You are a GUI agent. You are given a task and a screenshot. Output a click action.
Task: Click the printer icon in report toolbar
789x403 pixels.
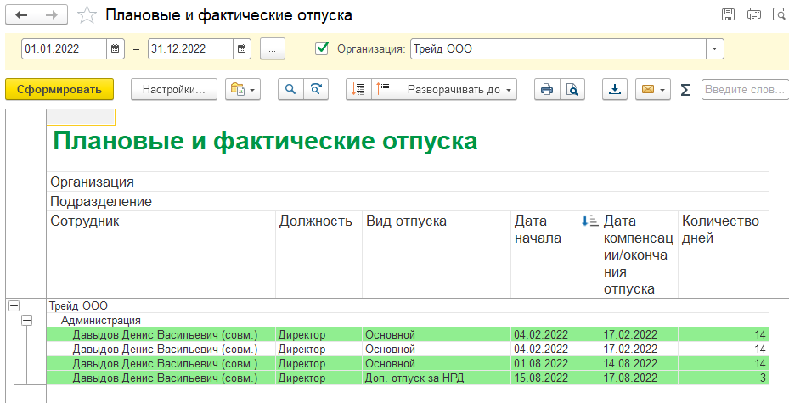pyautogui.click(x=547, y=89)
